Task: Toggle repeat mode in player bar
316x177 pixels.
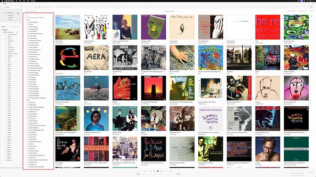Action: click(145, 171)
